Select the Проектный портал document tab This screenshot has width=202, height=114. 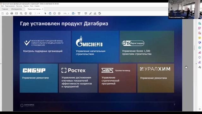coord(34,9)
